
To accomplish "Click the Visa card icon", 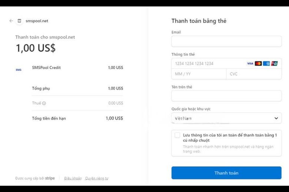I will [x=250, y=64].
